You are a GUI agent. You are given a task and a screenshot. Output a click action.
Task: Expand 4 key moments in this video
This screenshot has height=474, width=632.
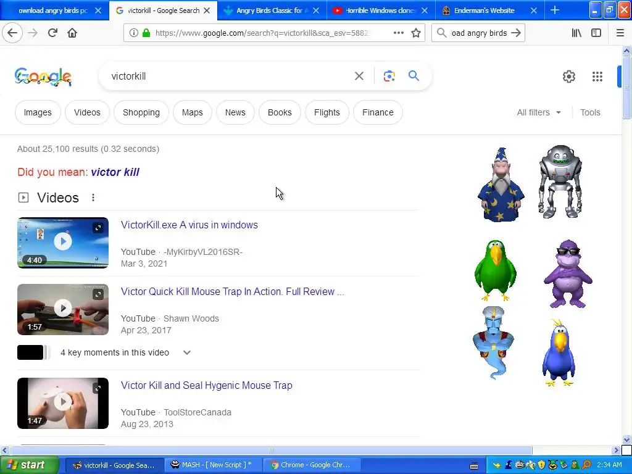[186, 352]
